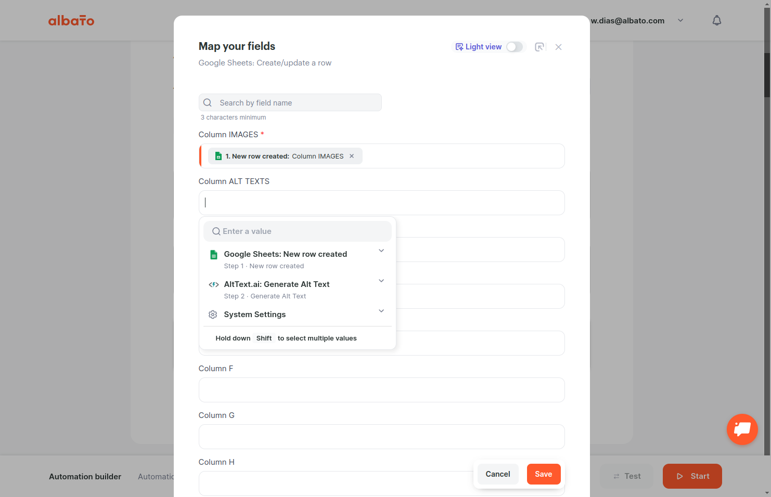Close the Map your fields dialog
The width and height of the screenshot is (771, 497).
tap(558, 47)
